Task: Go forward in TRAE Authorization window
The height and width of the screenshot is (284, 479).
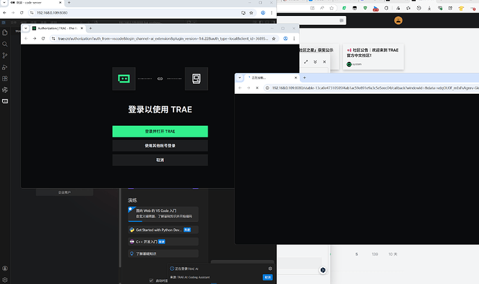Action: pyautogui.click(x=35, y=38)
